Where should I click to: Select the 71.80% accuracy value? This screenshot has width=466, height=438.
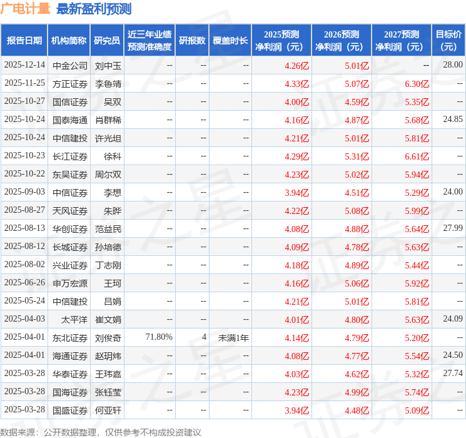159,337
